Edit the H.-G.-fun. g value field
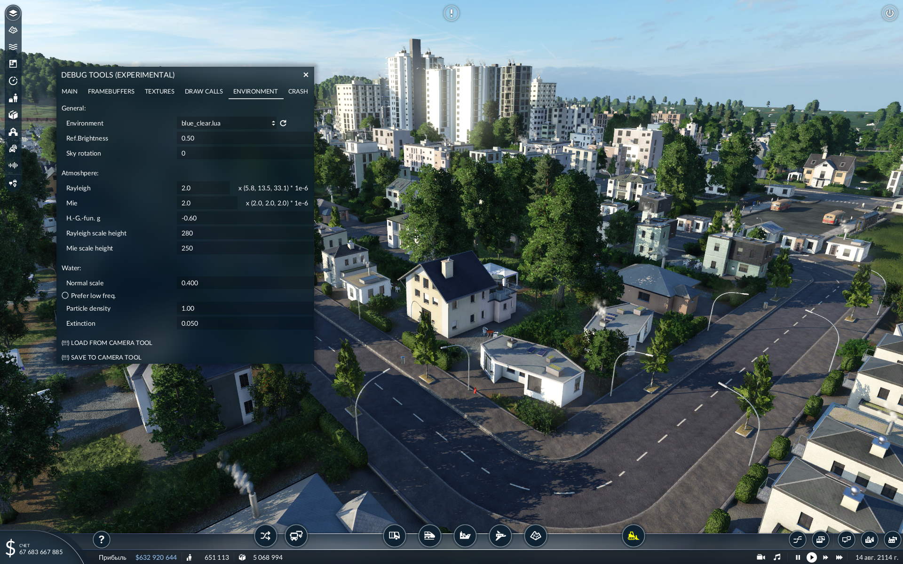 [x=245, y=218]
